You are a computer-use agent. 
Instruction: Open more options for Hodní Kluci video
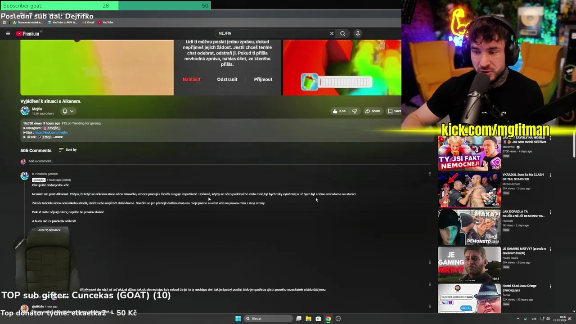click(550, 286)
